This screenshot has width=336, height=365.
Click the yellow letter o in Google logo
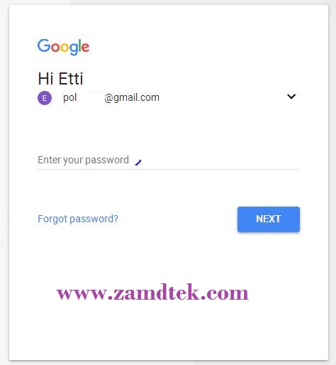tap(65, 48)
